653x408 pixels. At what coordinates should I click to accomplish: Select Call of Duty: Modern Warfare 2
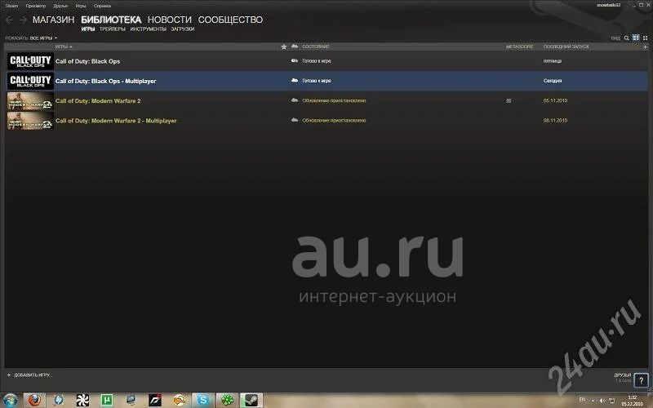point(327,100)
